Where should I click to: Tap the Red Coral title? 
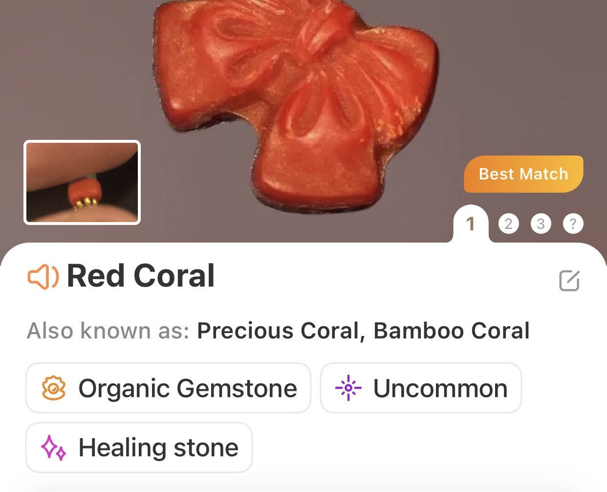point(141,276)
